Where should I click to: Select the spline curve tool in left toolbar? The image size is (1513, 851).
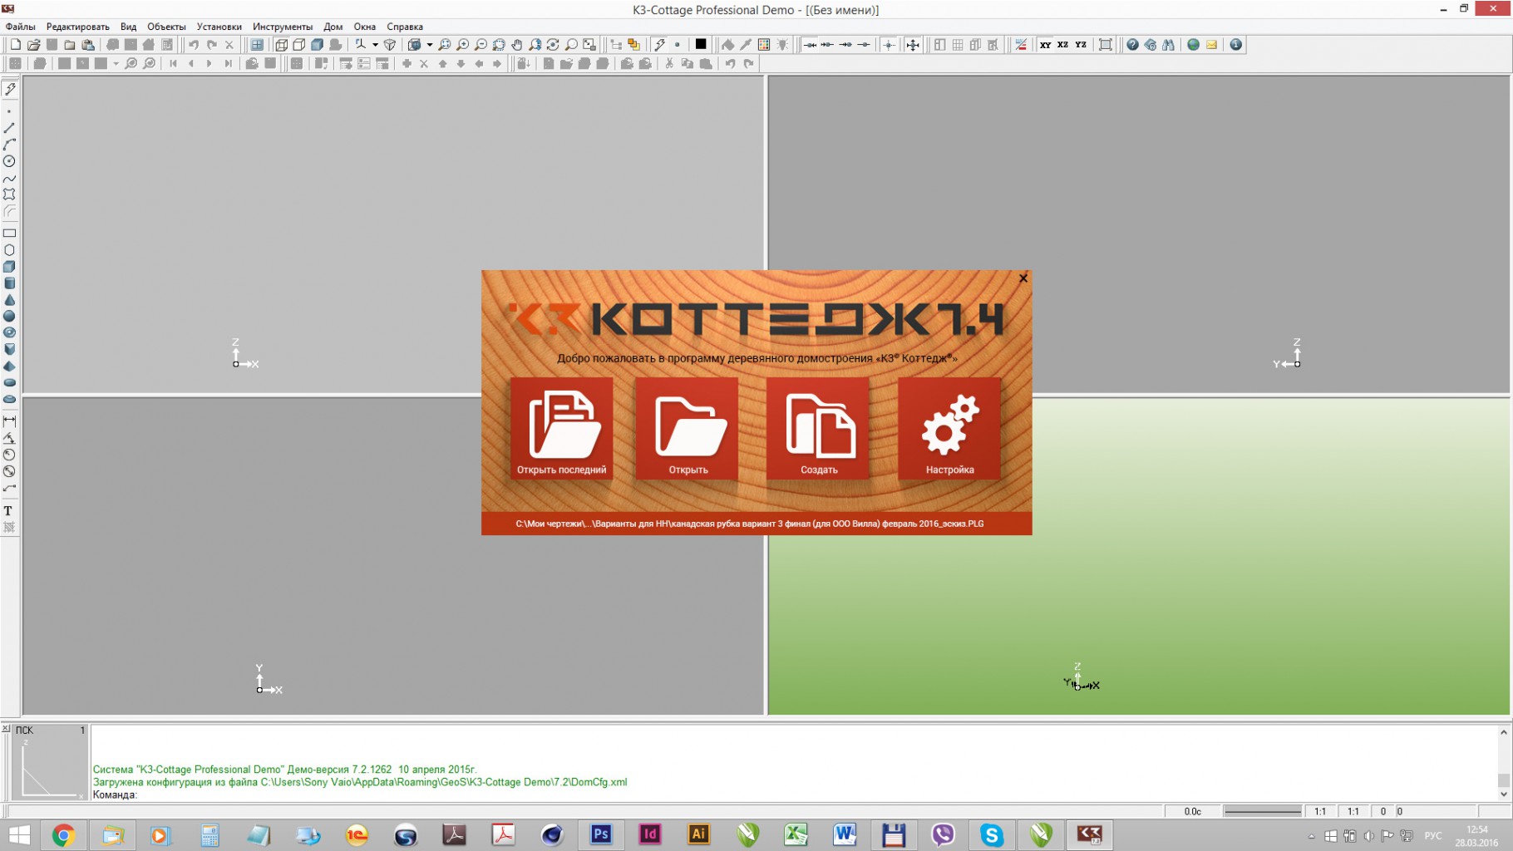[9, 178]
